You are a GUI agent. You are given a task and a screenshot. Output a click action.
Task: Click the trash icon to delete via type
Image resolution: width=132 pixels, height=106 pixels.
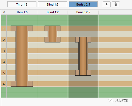116,4
